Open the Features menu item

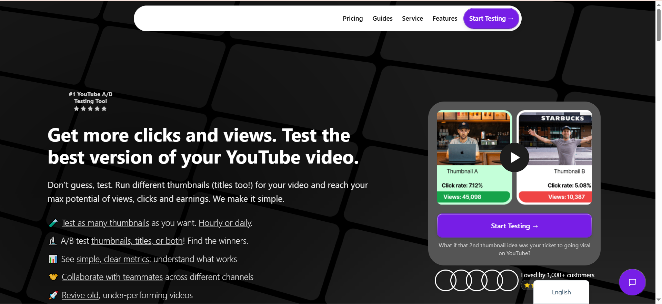tap(445, 19)
